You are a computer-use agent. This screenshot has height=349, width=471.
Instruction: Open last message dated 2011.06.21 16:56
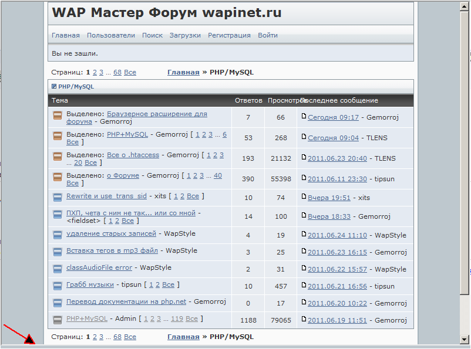click(337, 287)
